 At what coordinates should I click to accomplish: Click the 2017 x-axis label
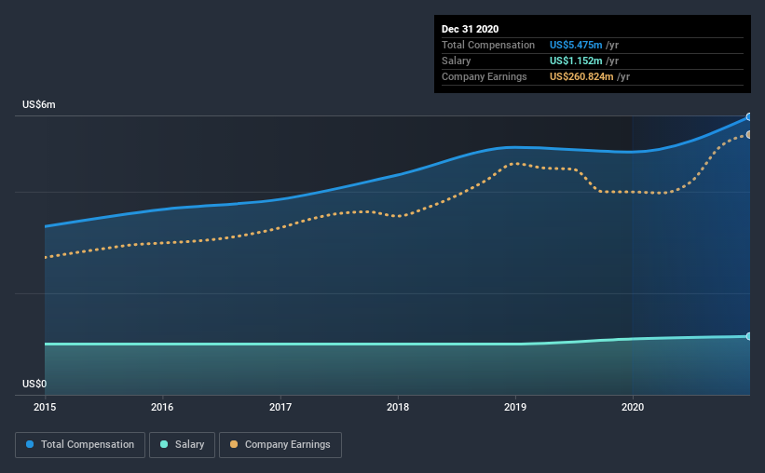[x=280, y=407]
